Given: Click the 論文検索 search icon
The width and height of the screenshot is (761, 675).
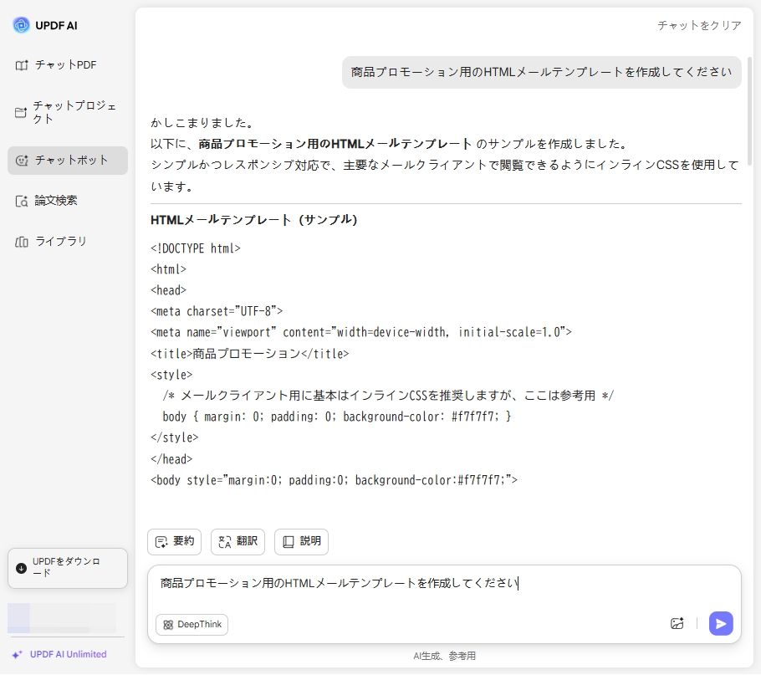Looking at the screenshot, I should (22, 202).
